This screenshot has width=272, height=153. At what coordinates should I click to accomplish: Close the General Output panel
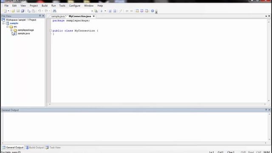coord(269,110)
